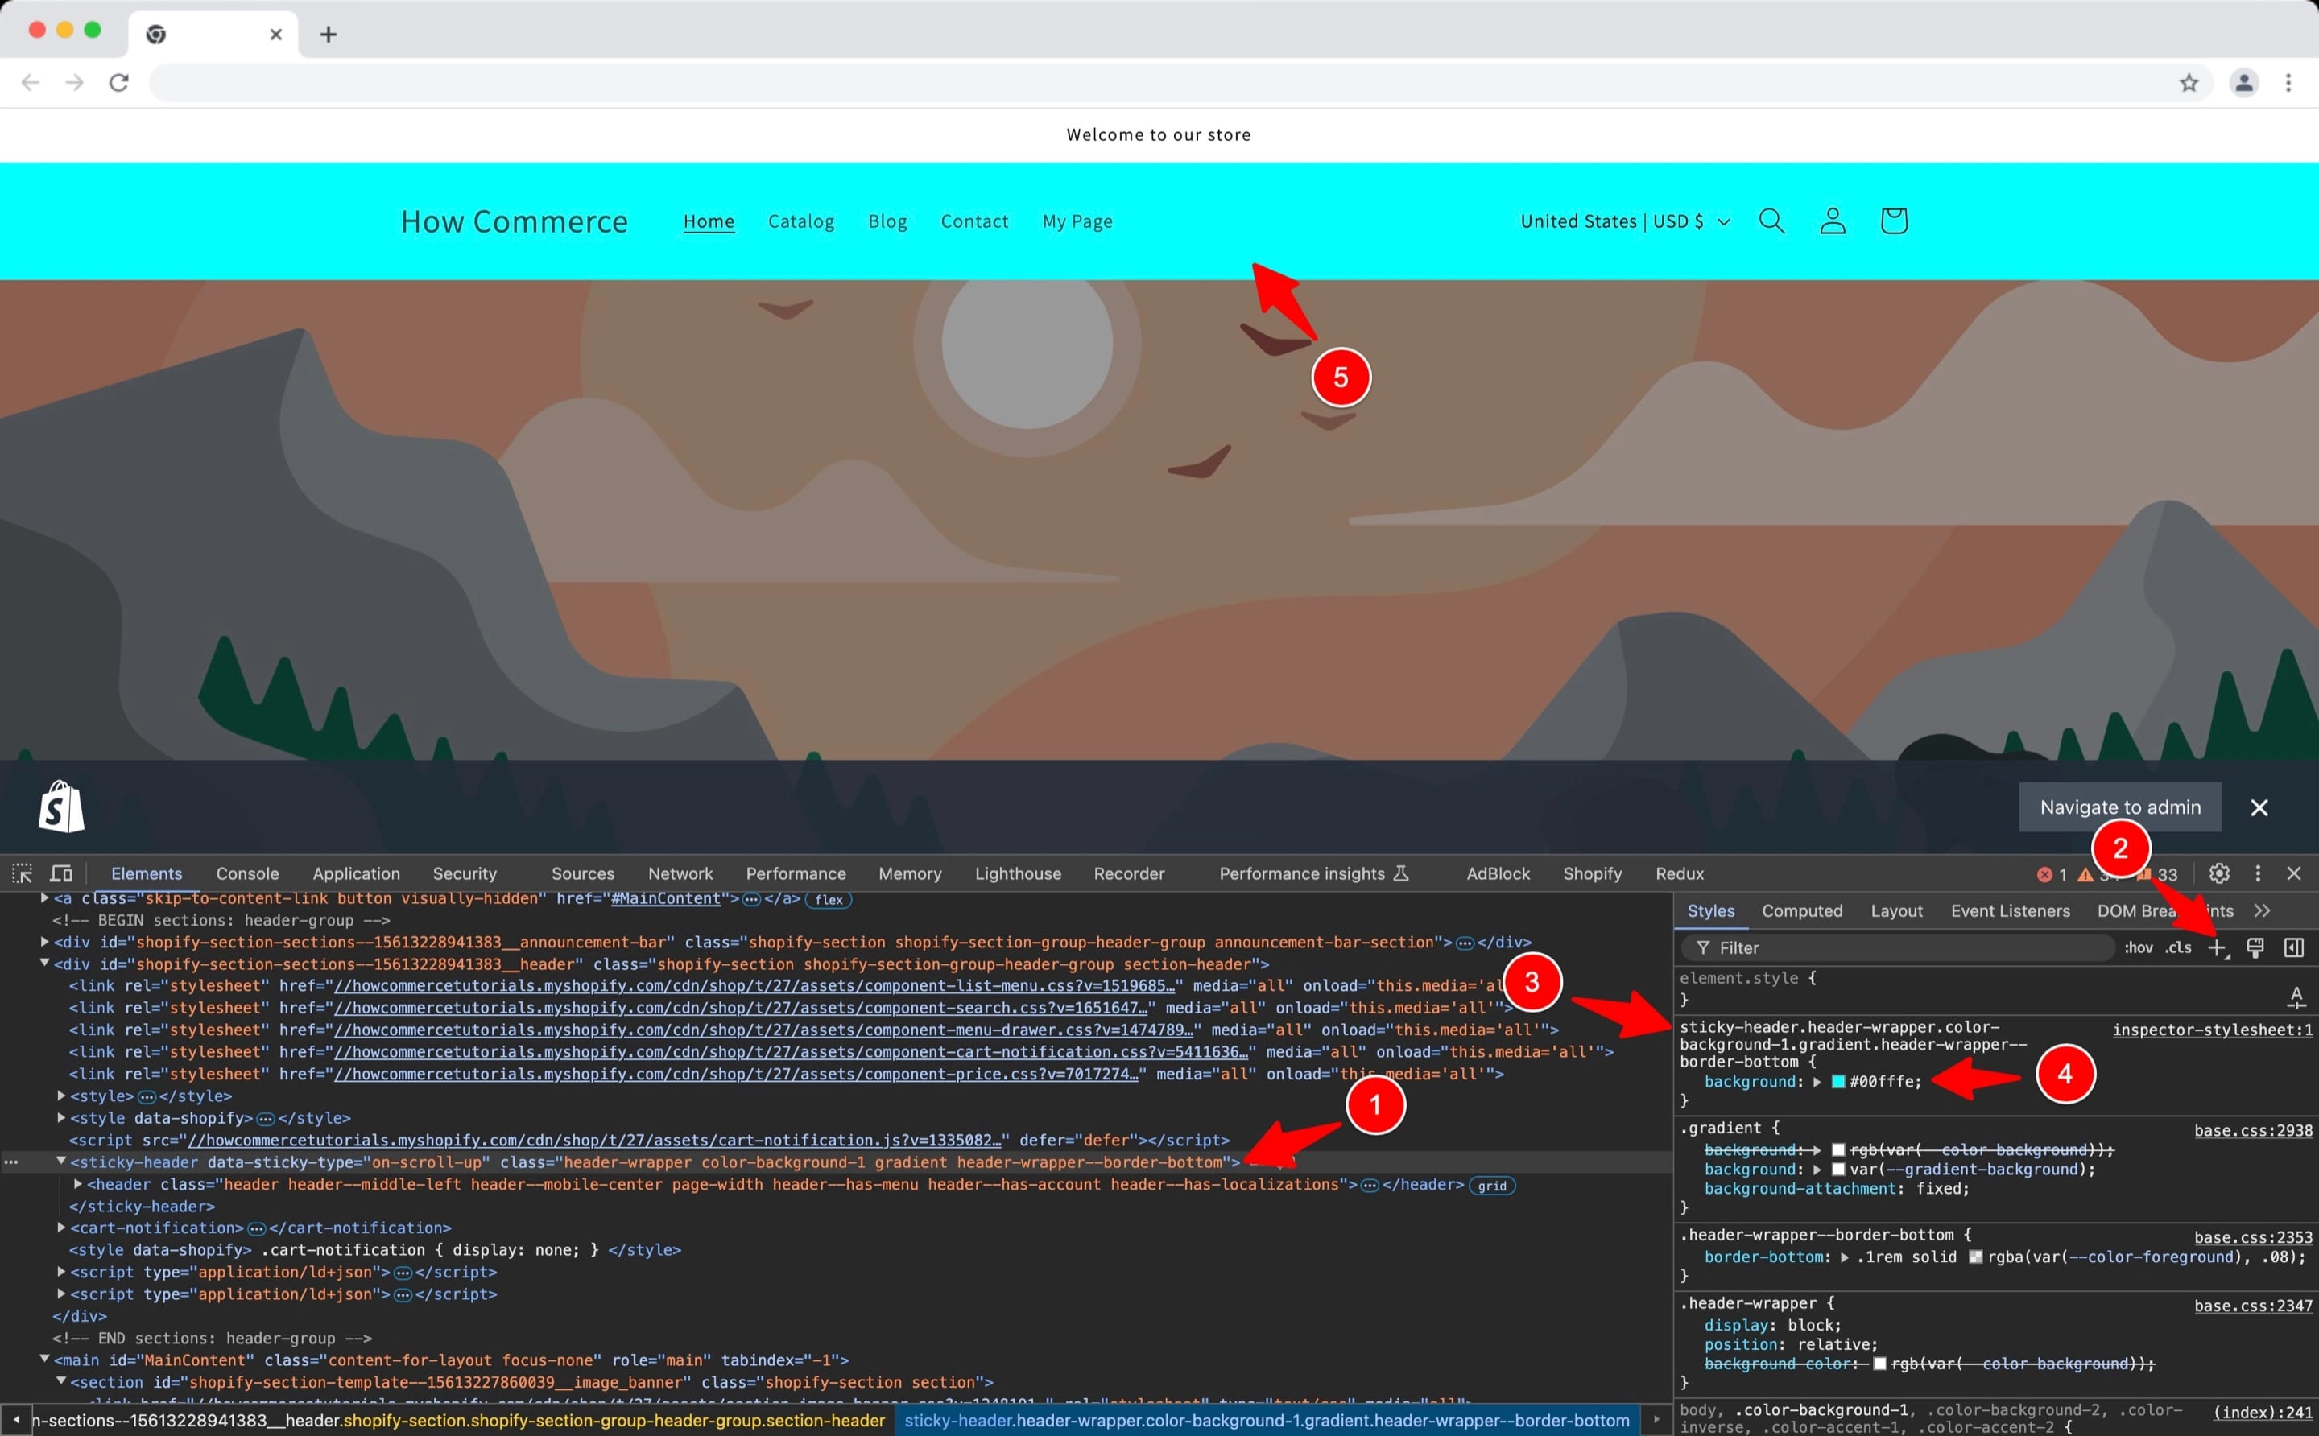Image resolution: width=2319 pixels, height=1436 pixels.
Task: Open the shopping cart icon
Action: pyautogui.click(x=1893, y=221)
